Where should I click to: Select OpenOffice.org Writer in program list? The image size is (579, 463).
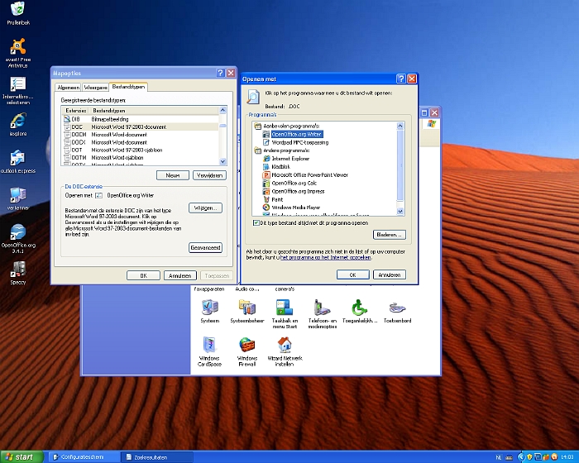[296, 134]
